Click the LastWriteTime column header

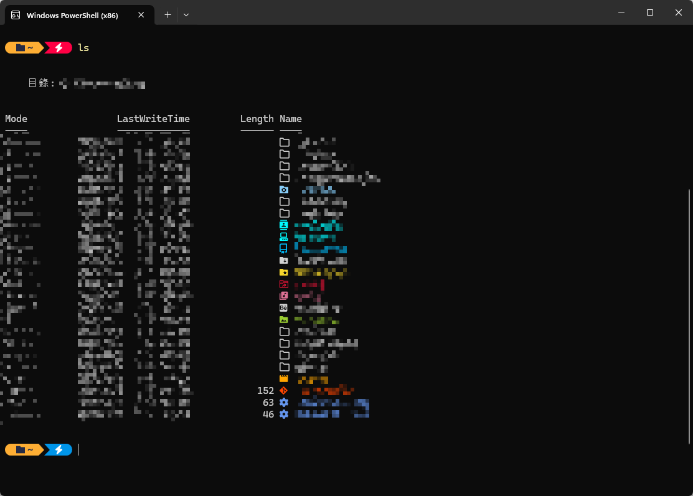[x=153, y=119]
